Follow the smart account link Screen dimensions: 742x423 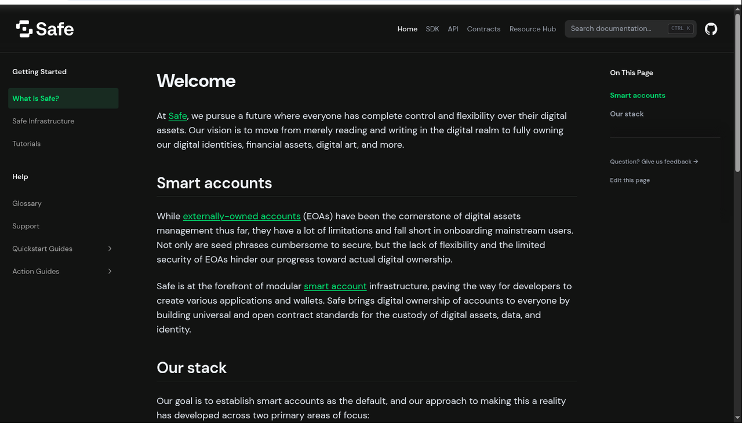(335, 286)
